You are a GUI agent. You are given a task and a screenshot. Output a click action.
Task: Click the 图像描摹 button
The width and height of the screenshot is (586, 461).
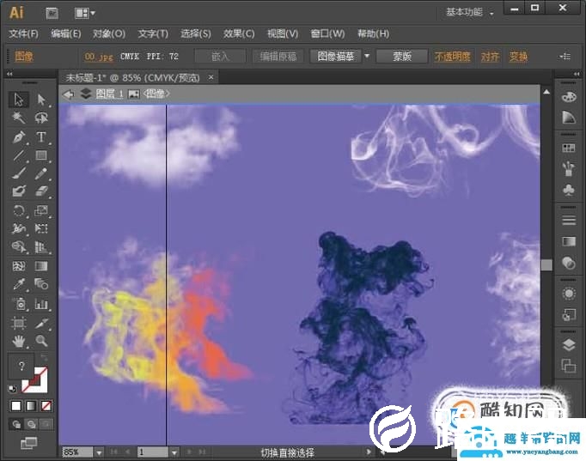(336, 57)
